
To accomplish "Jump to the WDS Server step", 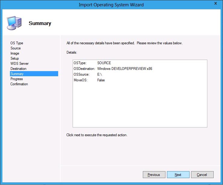I will (20, 64).
